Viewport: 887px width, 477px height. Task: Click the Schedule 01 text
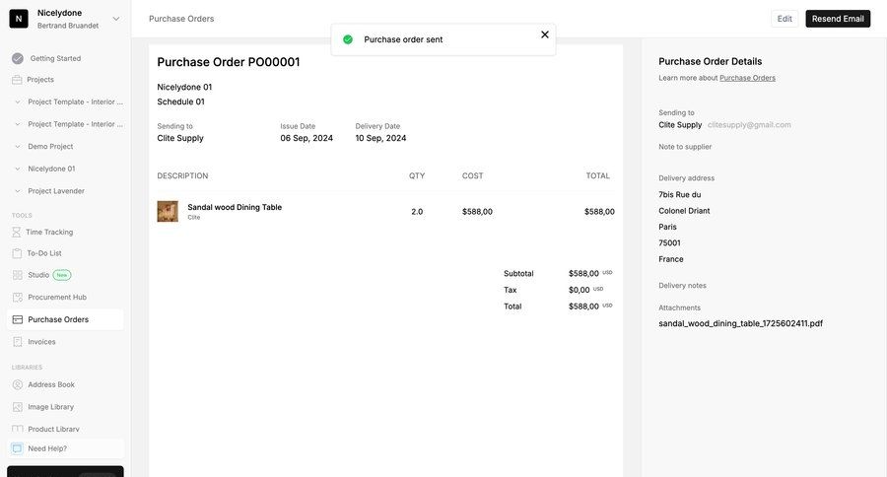click(x=181, y=102)
